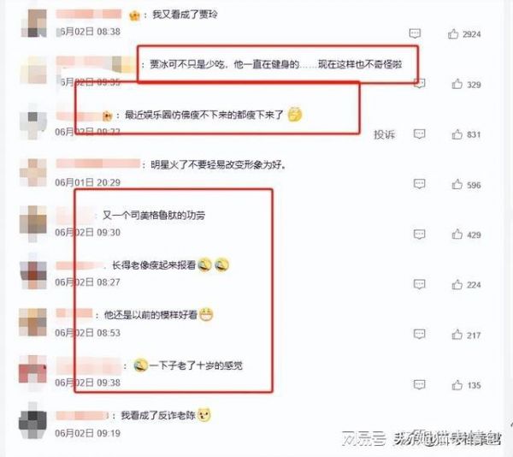Image resolution: width=513 pixels, height=457 pixels.
Task: Reply to the 06月02日 09:30 comment
Action: coord(420,234)
